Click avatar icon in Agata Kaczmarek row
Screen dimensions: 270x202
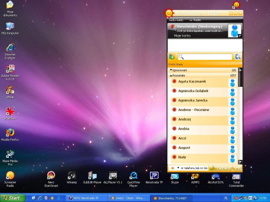coord(233,83)
